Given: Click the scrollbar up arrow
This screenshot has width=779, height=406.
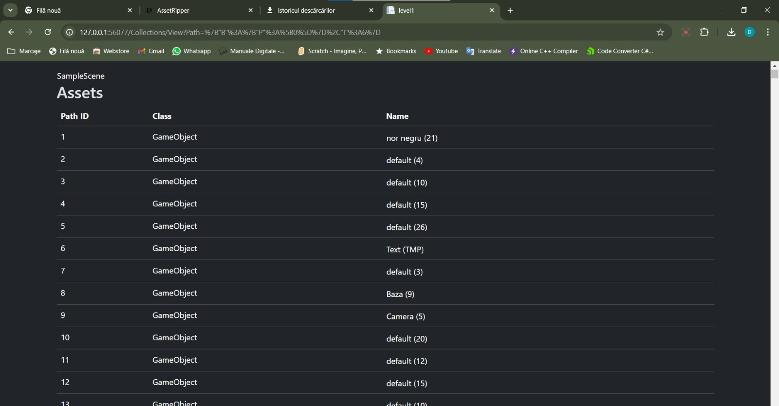Looking at the screenshot, I should tap(775, 65).
